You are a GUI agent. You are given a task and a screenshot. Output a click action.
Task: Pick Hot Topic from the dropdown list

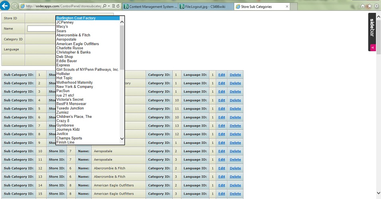tap(65, 78)
